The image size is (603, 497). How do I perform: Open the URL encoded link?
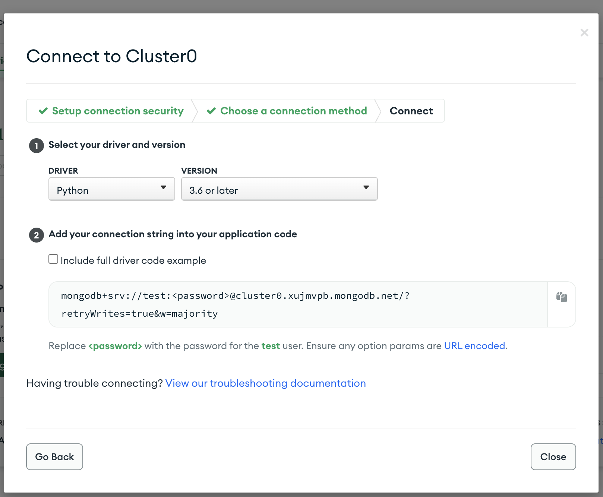[x=475, y=346]
